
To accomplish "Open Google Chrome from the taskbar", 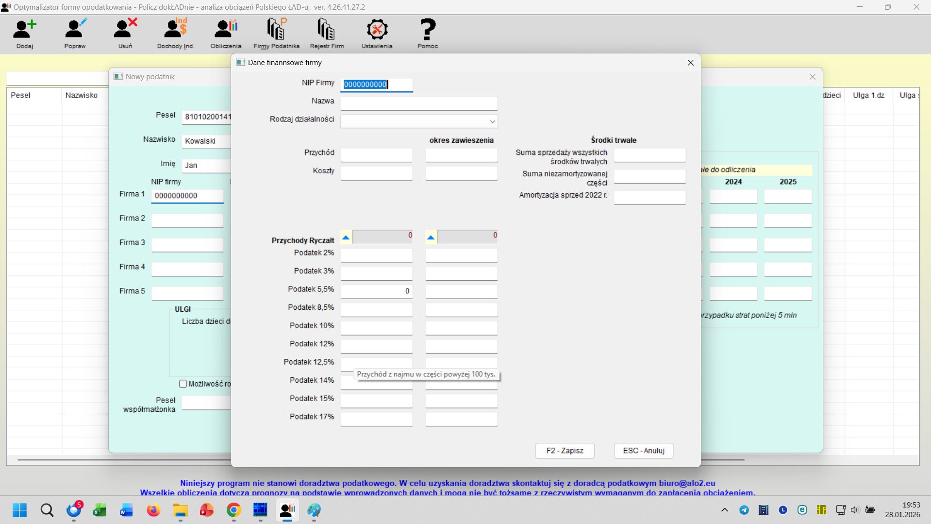I will pyautogui.click(x=233, y=510).
